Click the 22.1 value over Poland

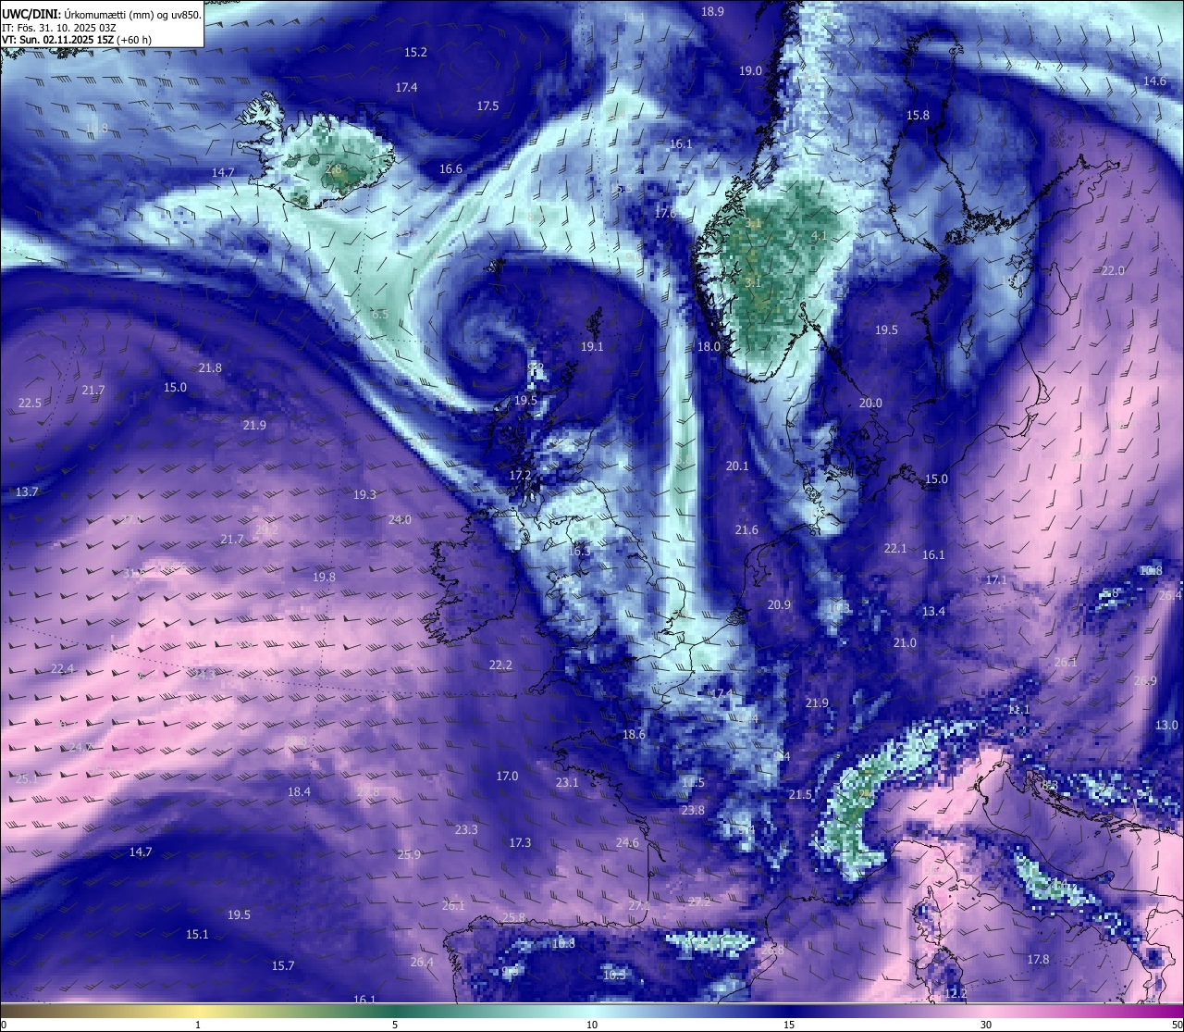895,549
